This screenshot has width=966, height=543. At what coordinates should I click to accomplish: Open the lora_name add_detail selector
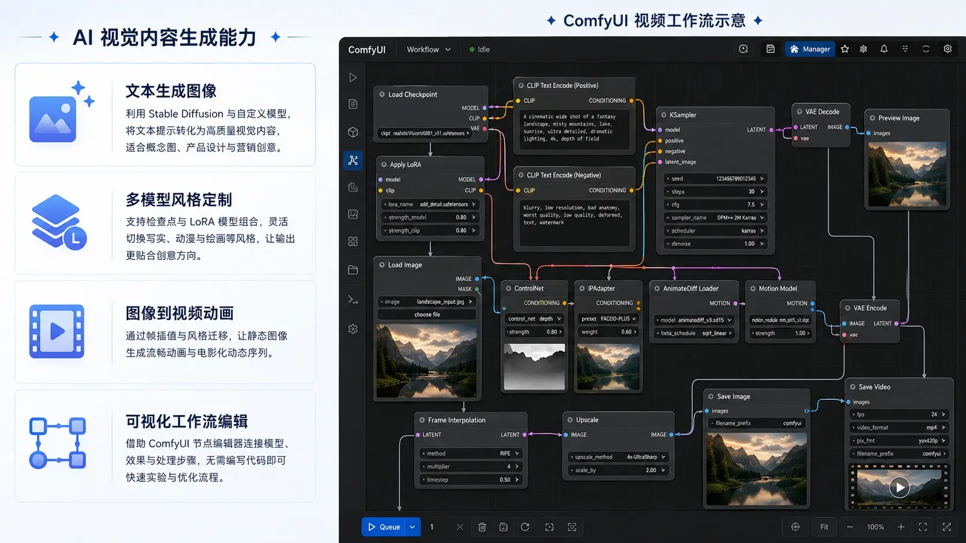click(x=429, y=204)
